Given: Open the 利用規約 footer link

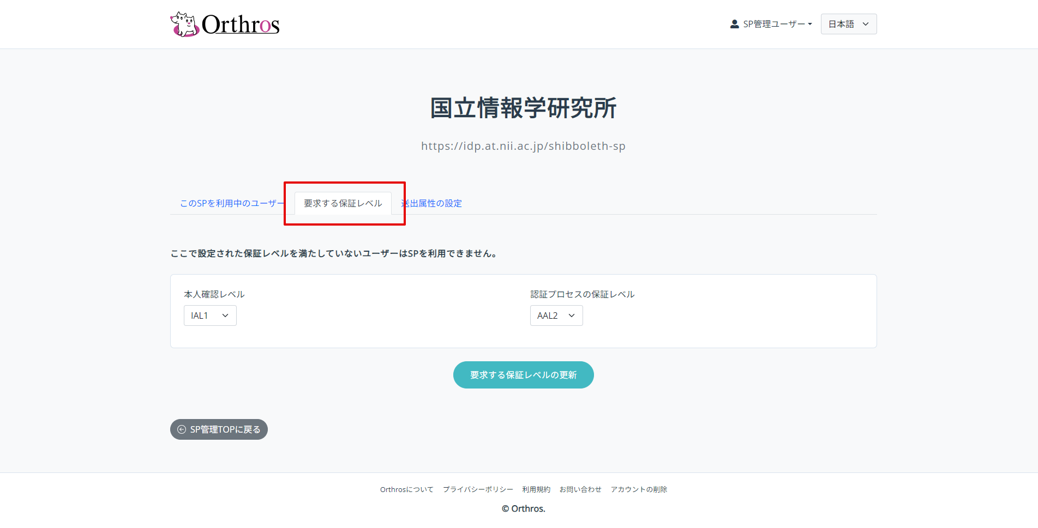Looking at the screenshot, I should 536,489.
